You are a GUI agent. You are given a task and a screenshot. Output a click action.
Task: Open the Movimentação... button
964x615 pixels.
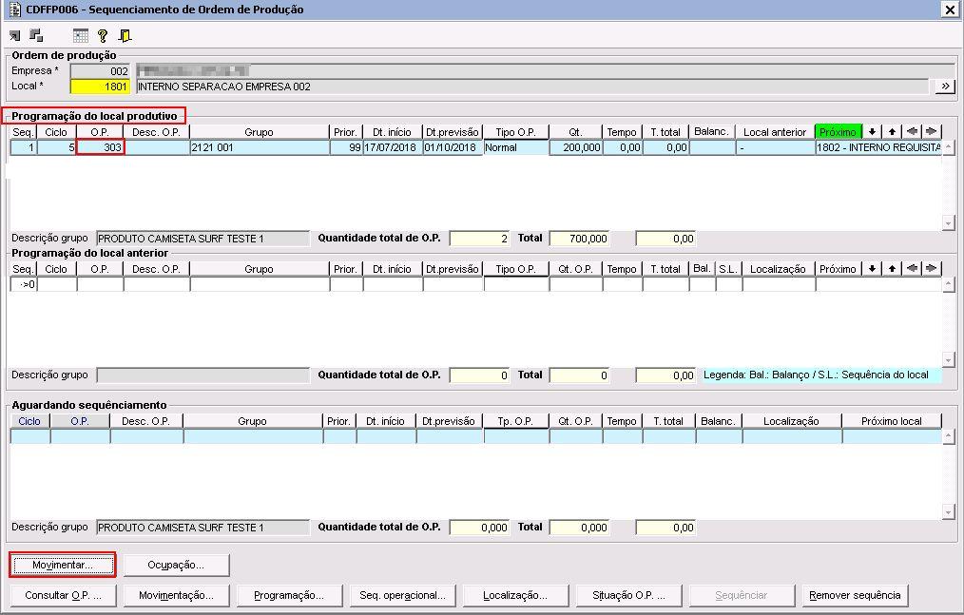click(x=176, y=595)
